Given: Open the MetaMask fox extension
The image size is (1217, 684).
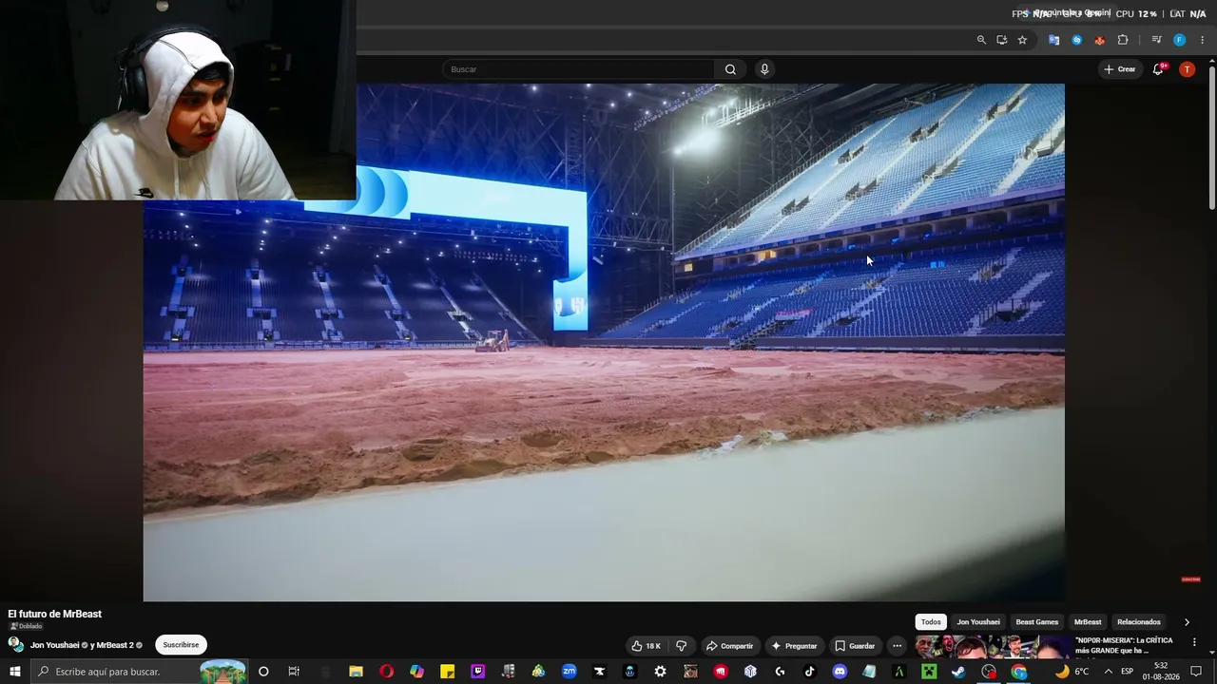Looking at the screenshot, I should pyautogui.click(x=1099, y=40).
